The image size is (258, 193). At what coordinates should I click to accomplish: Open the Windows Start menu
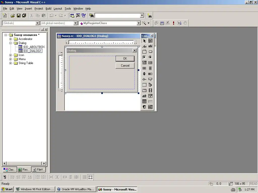coord(7,189)
